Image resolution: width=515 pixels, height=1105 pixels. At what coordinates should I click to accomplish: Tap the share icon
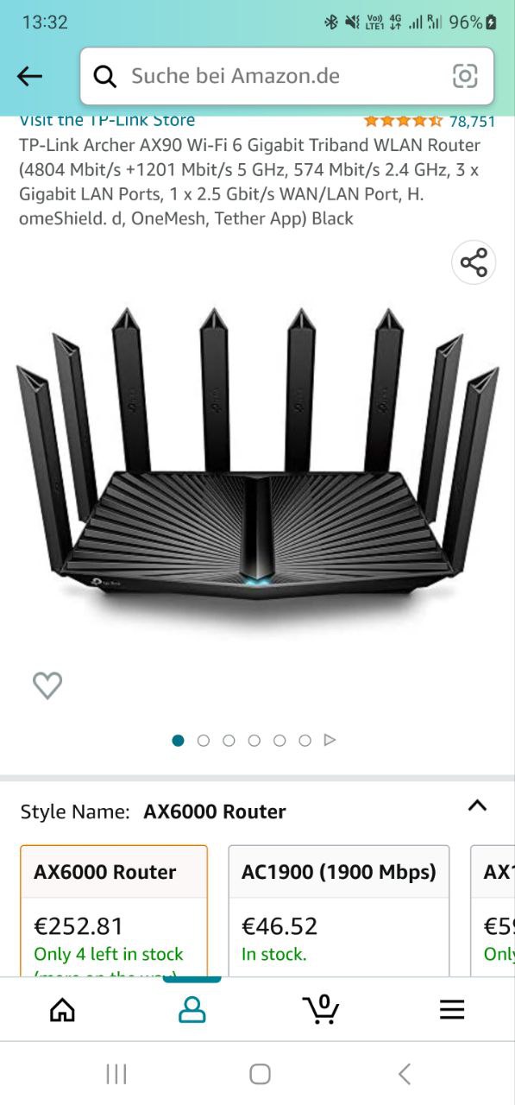click(474, 262)
